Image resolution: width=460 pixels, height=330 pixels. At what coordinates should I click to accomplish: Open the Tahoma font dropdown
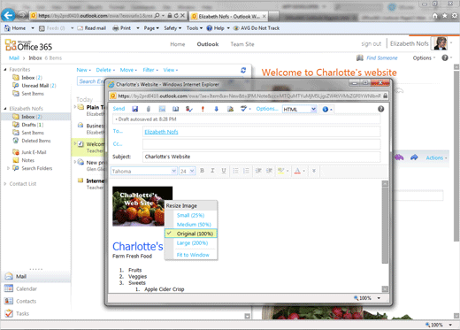144,171
